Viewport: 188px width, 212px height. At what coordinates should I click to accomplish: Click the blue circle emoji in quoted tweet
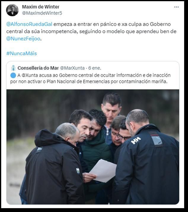[x=13, y=75]
